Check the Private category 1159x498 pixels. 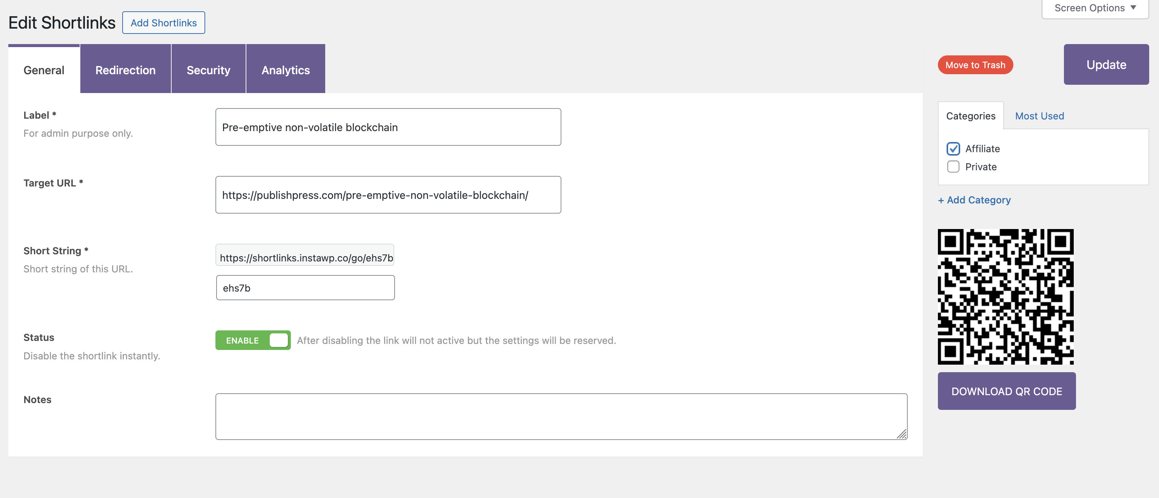click(953, 167)
